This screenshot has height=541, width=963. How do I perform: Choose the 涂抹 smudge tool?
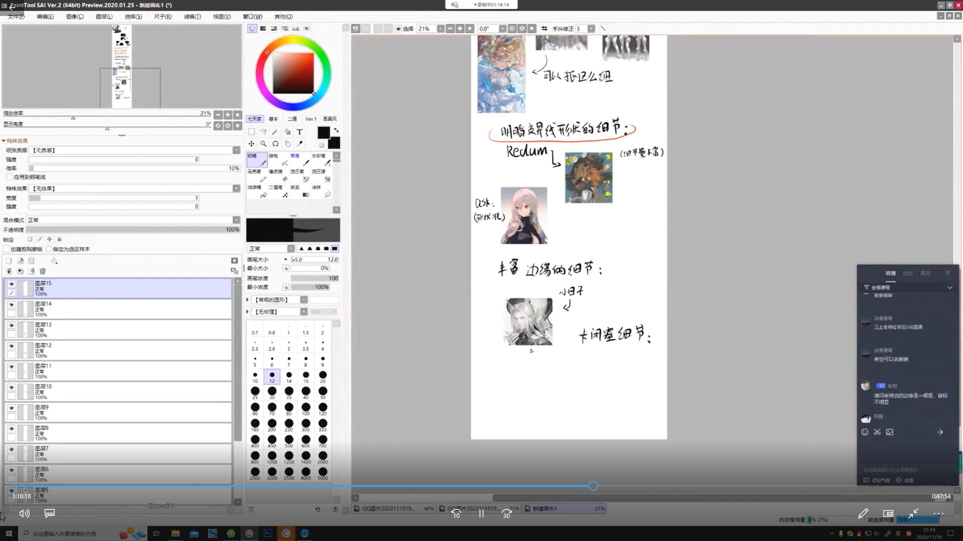click(x=322, y=191)
